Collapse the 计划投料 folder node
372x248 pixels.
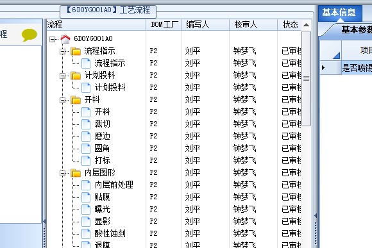click(62, 76)
